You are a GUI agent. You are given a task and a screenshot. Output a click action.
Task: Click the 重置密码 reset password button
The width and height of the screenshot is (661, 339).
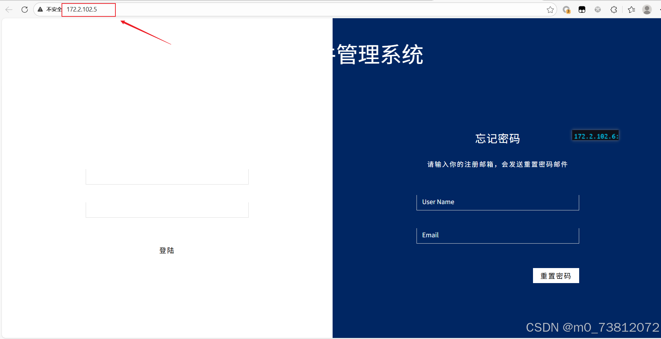tap(556, 275)
